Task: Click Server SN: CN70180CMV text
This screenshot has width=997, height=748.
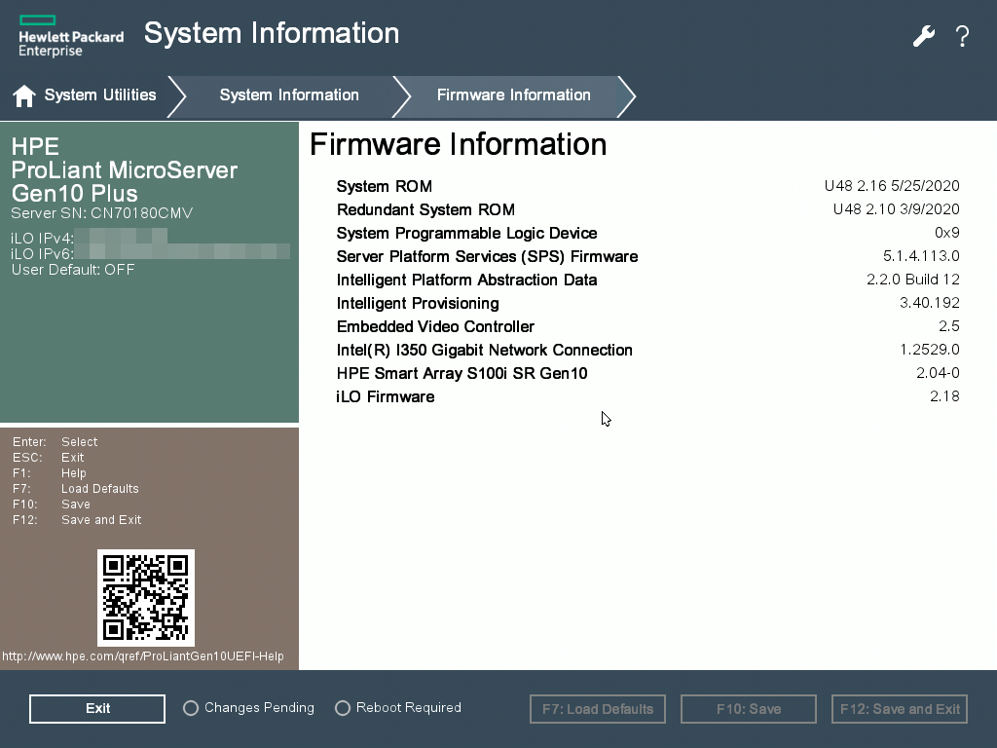Action: pos(101,213)
